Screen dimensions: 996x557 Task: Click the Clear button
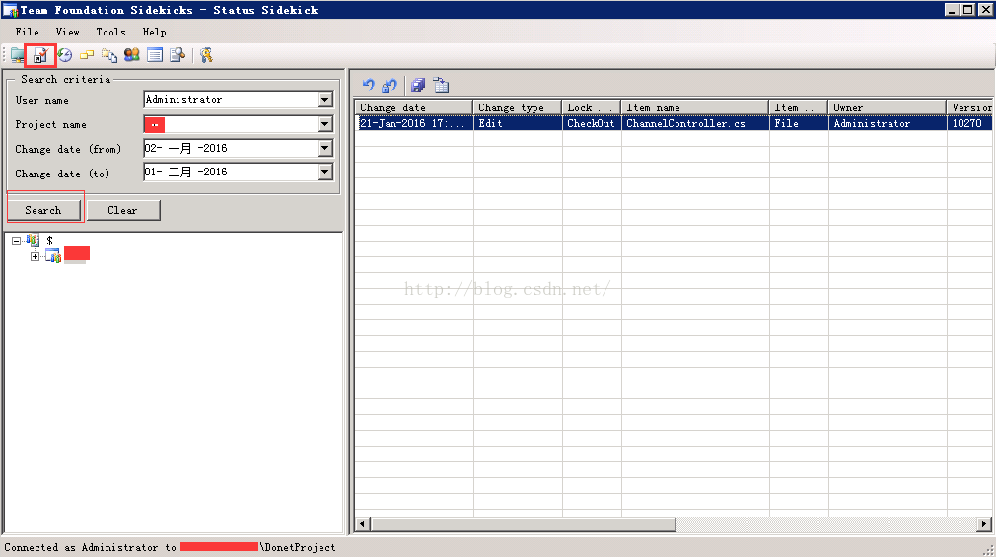pos(123,210)
